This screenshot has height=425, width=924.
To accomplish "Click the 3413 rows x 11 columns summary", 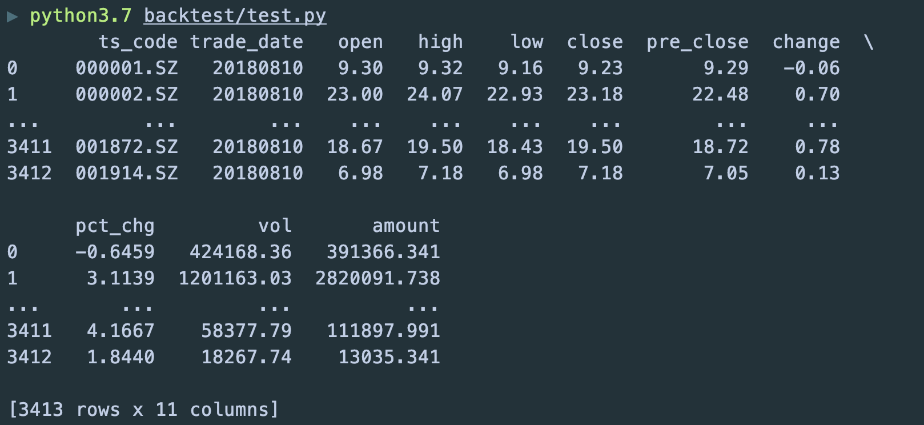I will 143,410.
